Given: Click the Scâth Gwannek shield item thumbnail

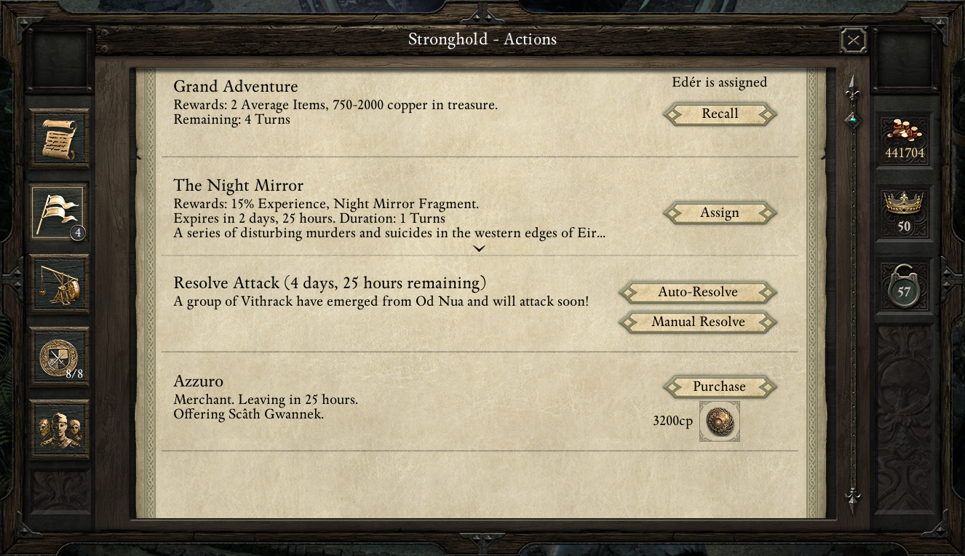Looking at the screenshot, I should pyautogui.click(x=719, y=421).
